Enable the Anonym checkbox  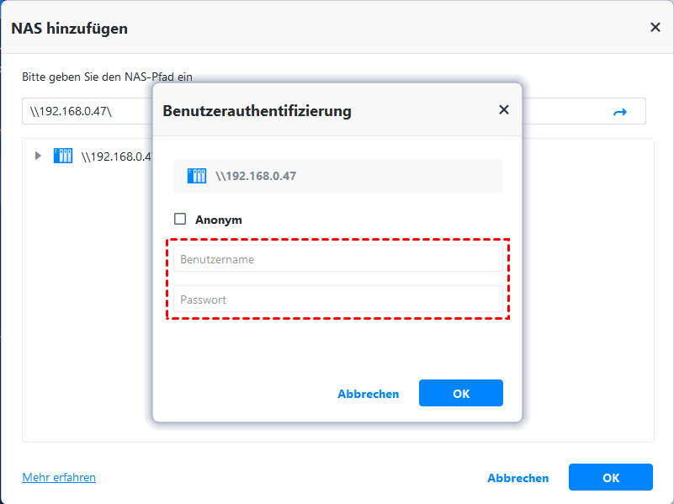(179, 219)
